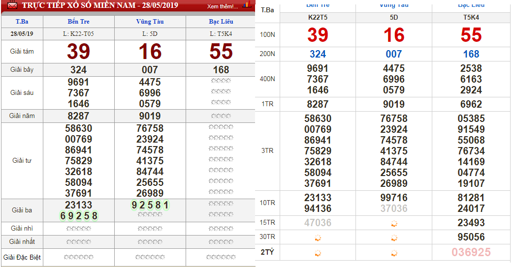Open the bold blue Vũng Tàu header link
Viewport: 516px width, 267px height.
coord(150,22)
